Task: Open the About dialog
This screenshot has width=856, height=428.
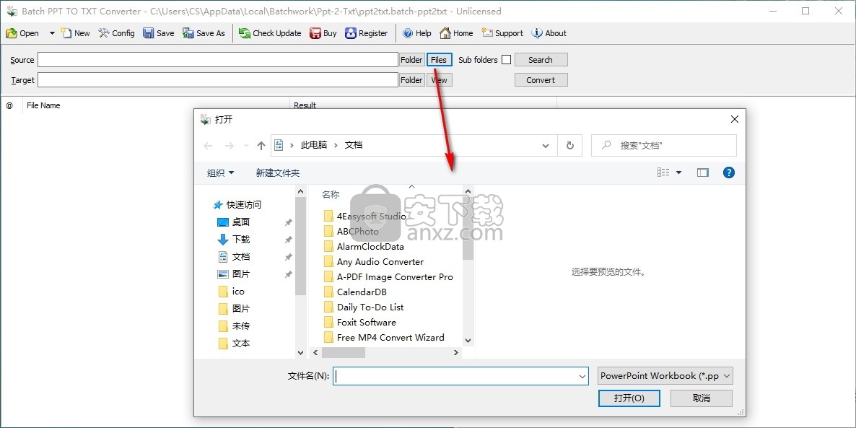Action: [549, 33]
